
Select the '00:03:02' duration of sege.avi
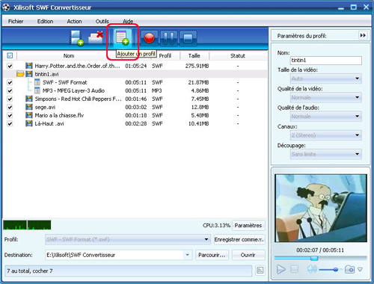point(136,107)
